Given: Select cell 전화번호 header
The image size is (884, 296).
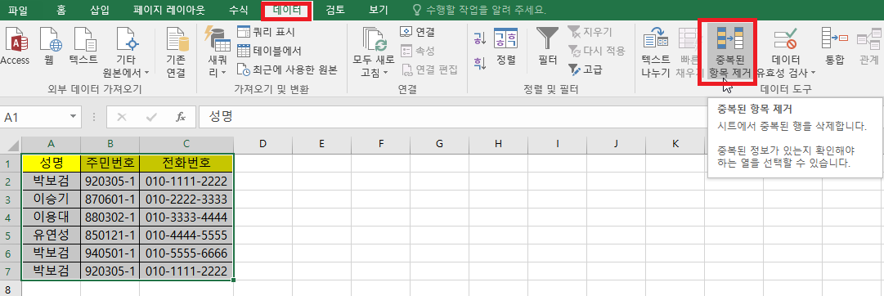Looking at the screenshot, I should click(x=186, y=164).
